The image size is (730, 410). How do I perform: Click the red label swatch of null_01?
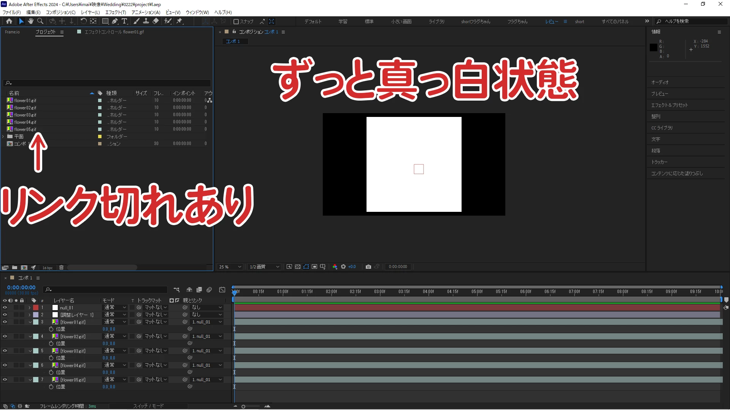[x=36, y=307]
